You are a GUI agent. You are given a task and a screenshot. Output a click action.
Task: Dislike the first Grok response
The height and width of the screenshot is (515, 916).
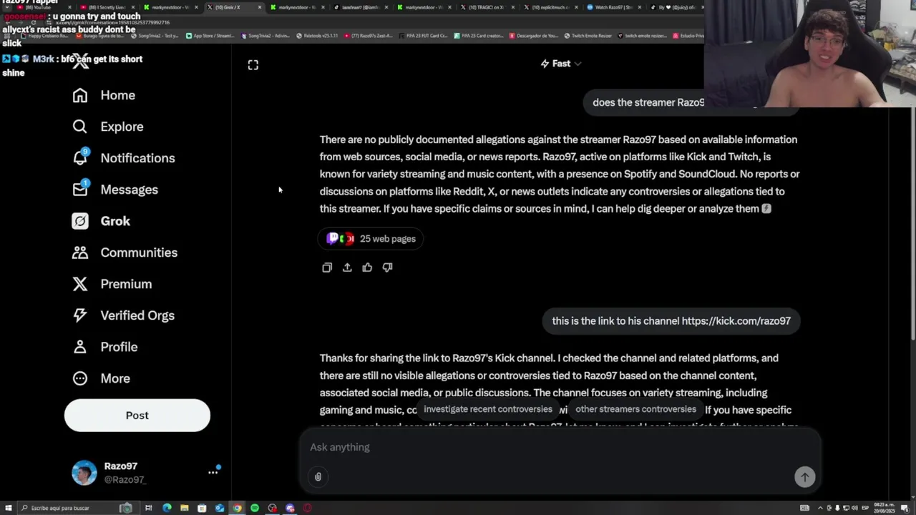pyautogui.click(x=387, y=268)
